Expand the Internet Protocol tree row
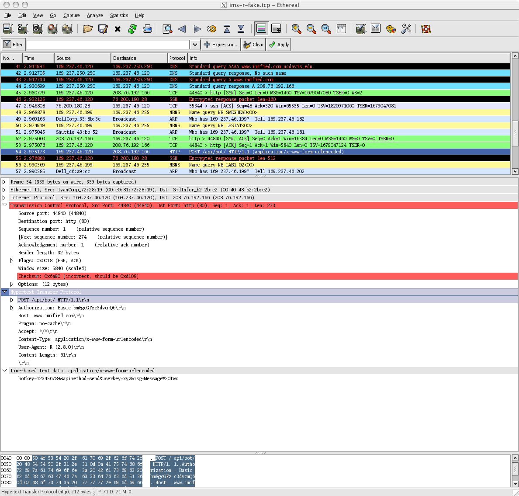Screen dimensions: 519x496 click(4, 198)
